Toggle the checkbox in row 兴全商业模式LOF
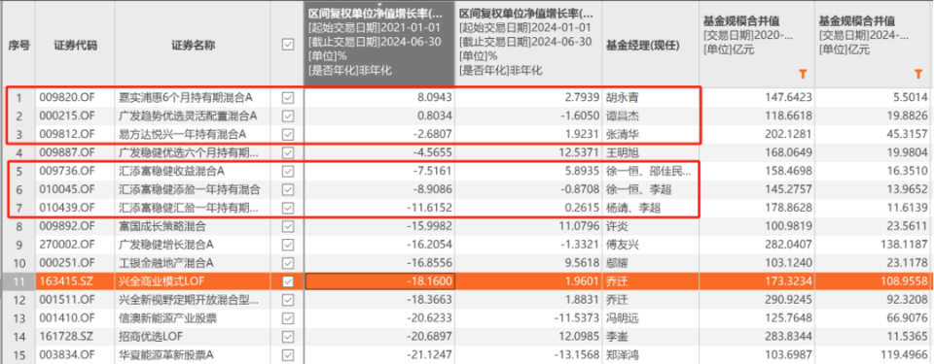Screen dimensions: 934x364 (x=288, y=281)
